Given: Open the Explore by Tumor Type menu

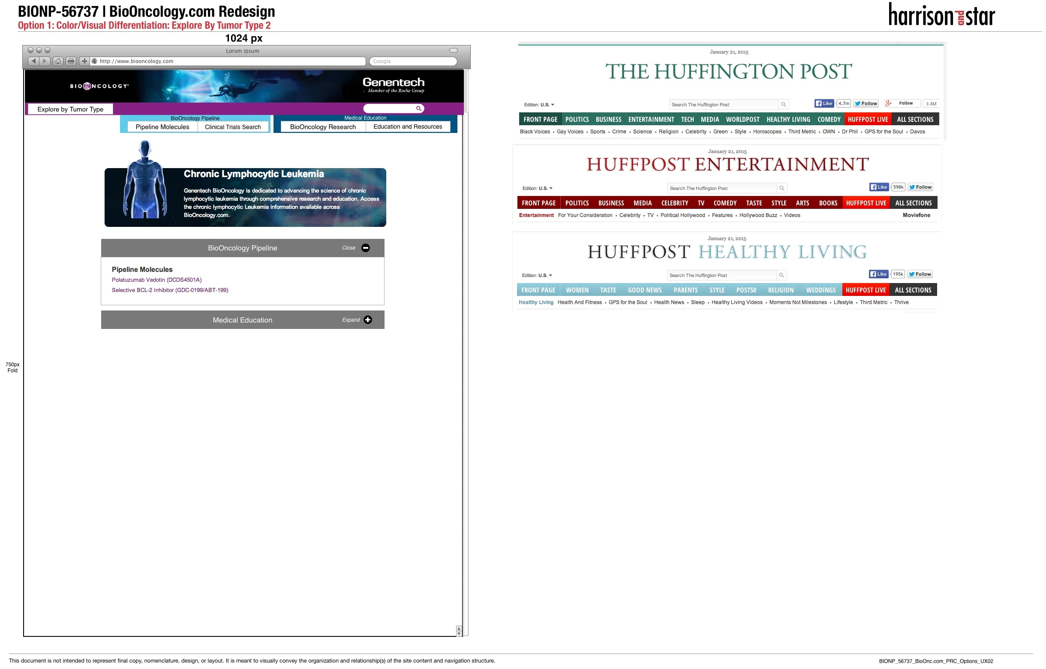Looking at the screenshot, I should [x=70, y=109].
